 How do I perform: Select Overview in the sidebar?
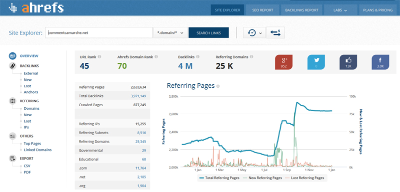coord(29,56)
